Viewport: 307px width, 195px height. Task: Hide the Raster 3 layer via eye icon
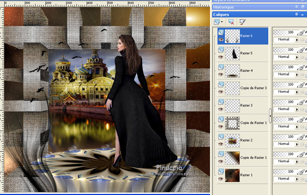click(221, 109)
